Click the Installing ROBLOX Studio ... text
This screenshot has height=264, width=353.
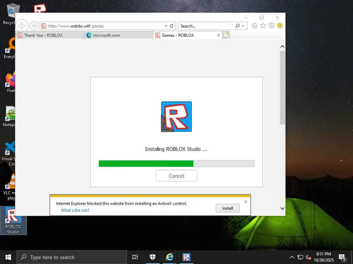click(176, 149)
